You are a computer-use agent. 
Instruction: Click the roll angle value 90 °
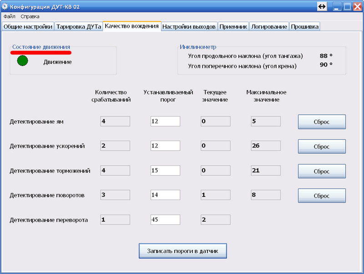coord(326,65)
